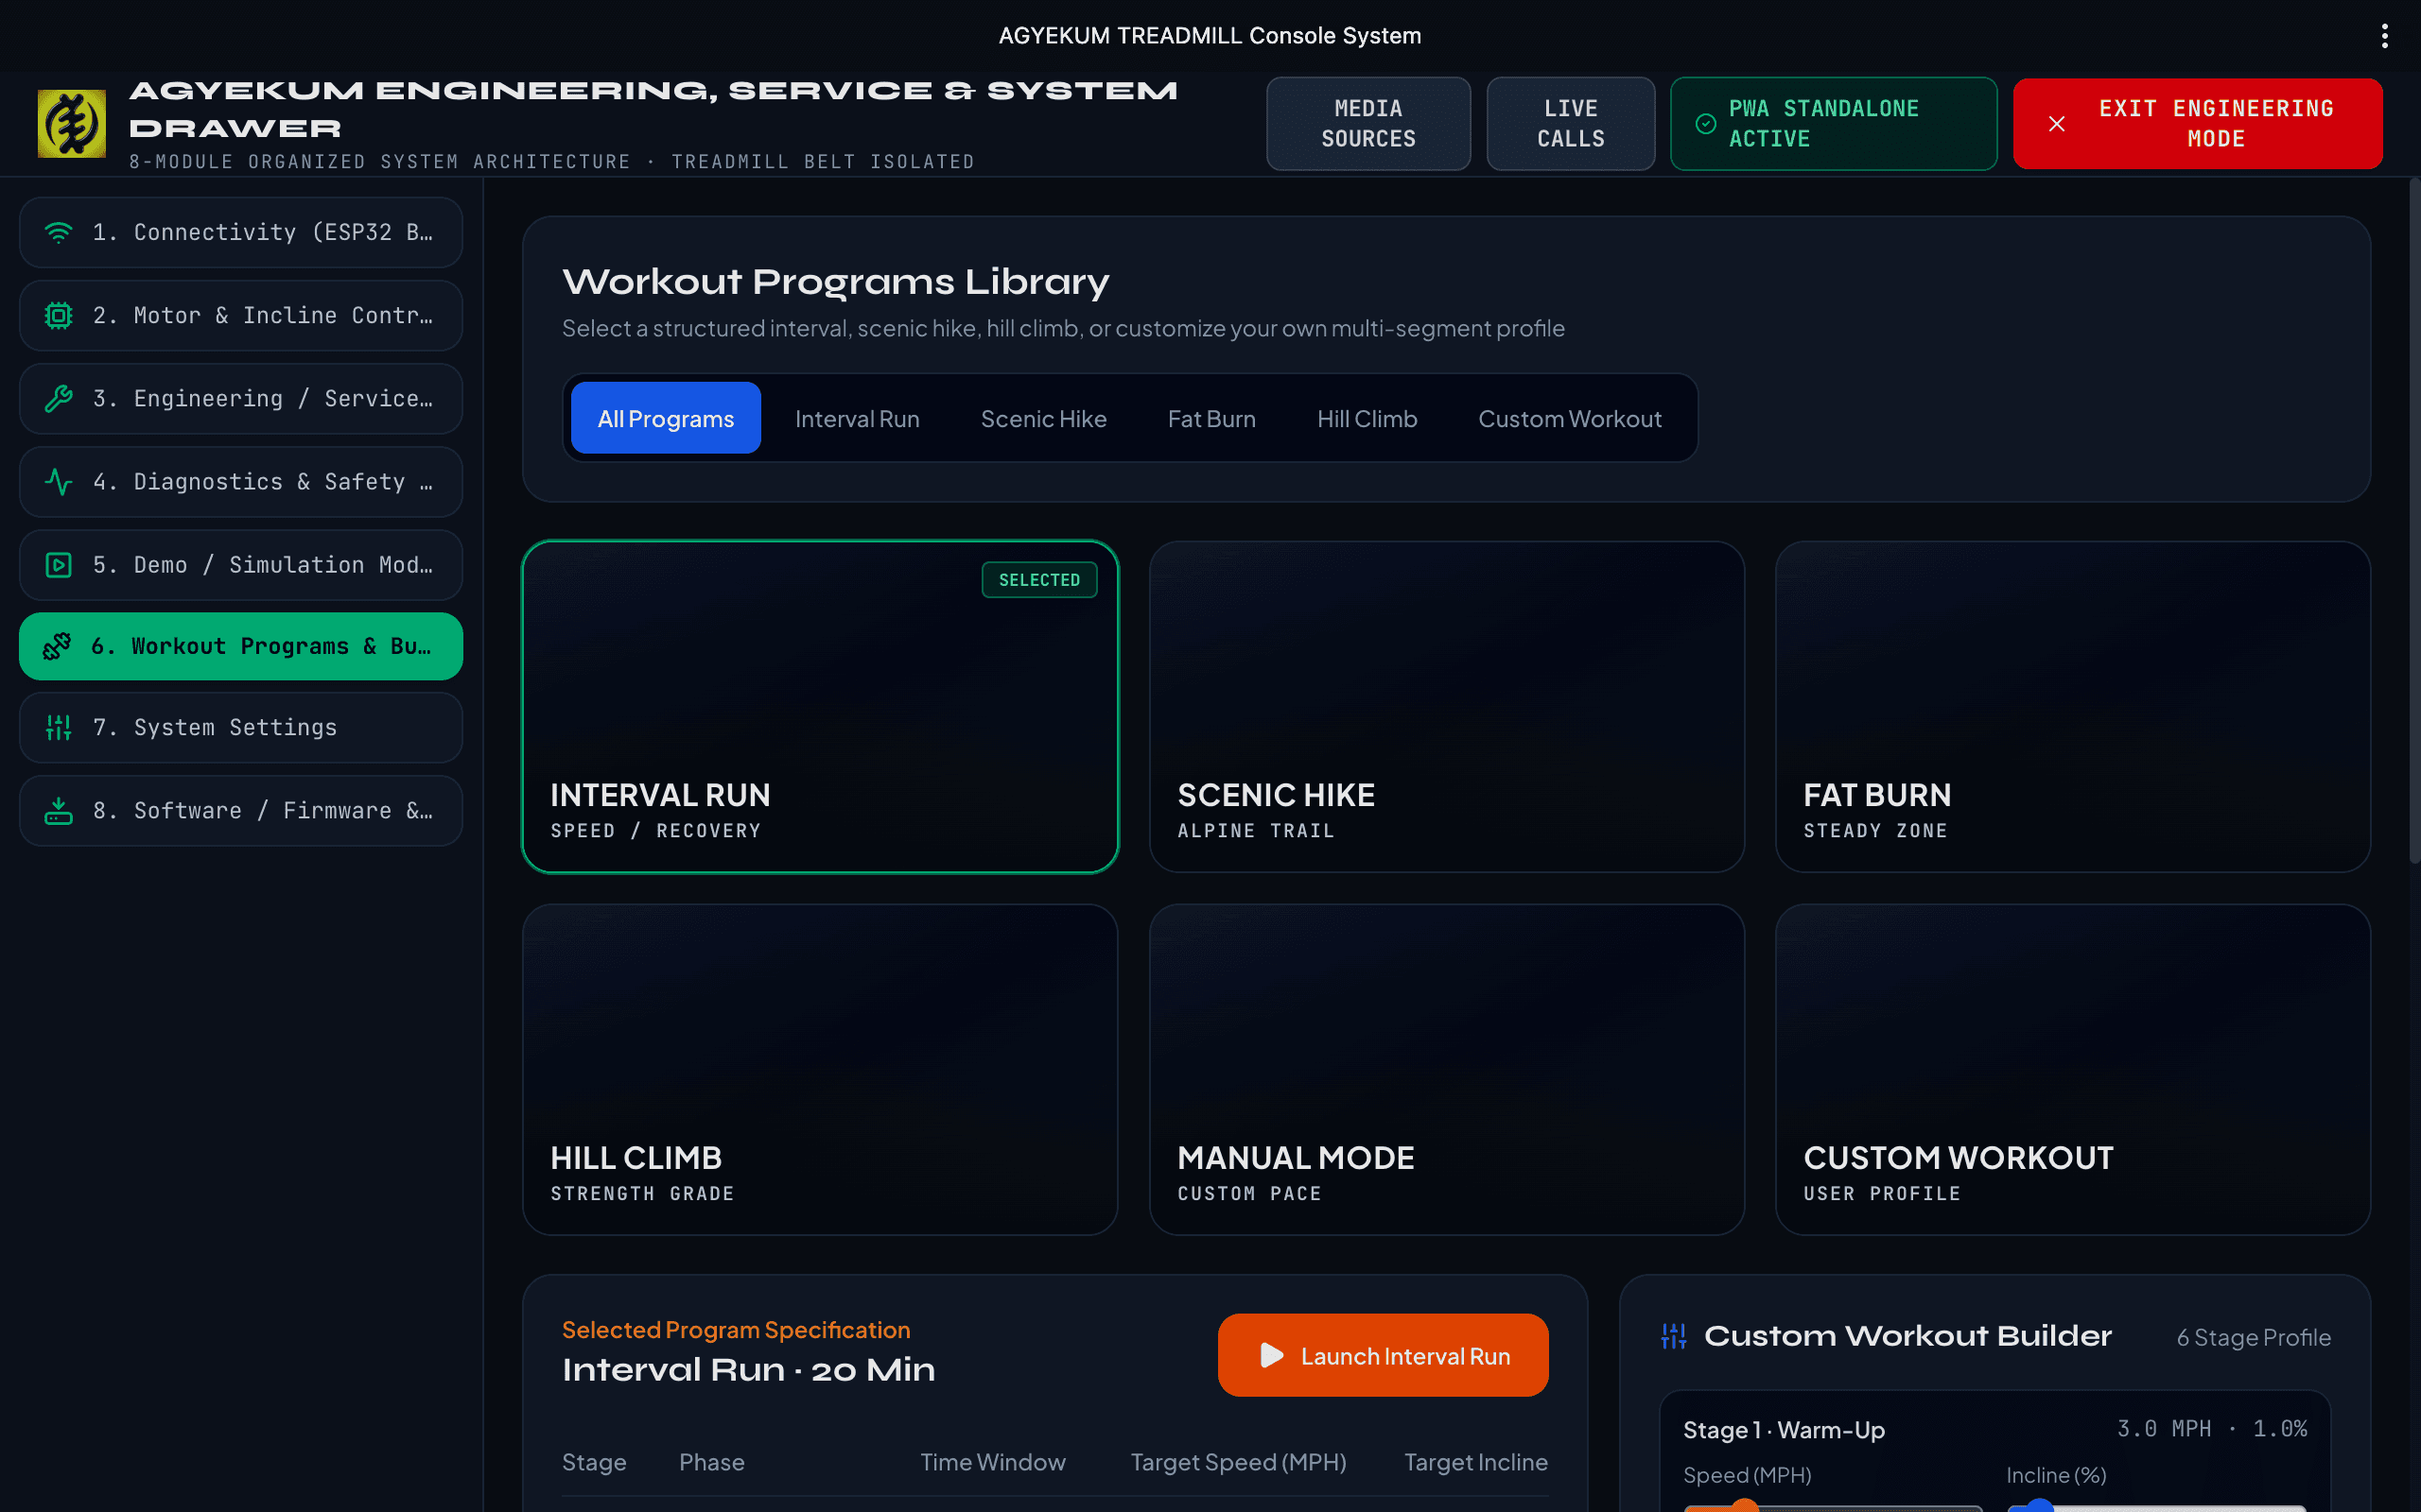2421x1512 pixels.
Task: Select the Custom Workout User Profile card
Action: (x=2073, y=1070)
